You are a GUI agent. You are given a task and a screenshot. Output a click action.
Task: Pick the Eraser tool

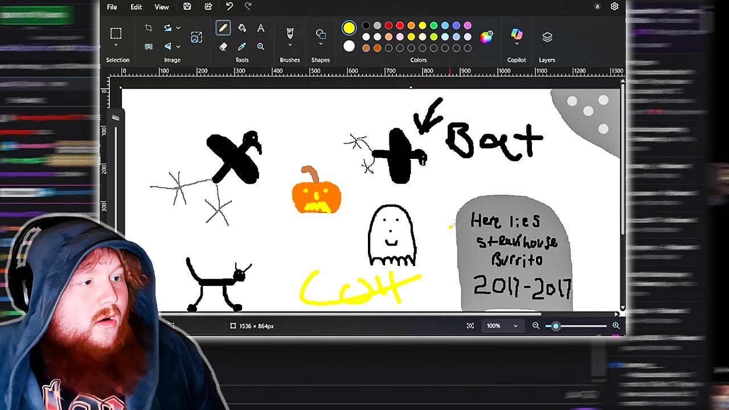pyautogui.click(x=223, y=47)
